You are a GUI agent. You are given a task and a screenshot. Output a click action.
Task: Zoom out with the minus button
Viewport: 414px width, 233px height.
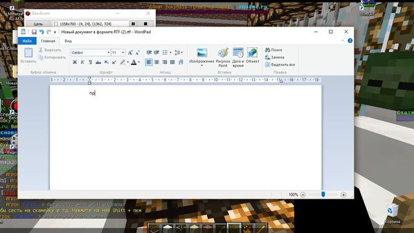point(303,195)
